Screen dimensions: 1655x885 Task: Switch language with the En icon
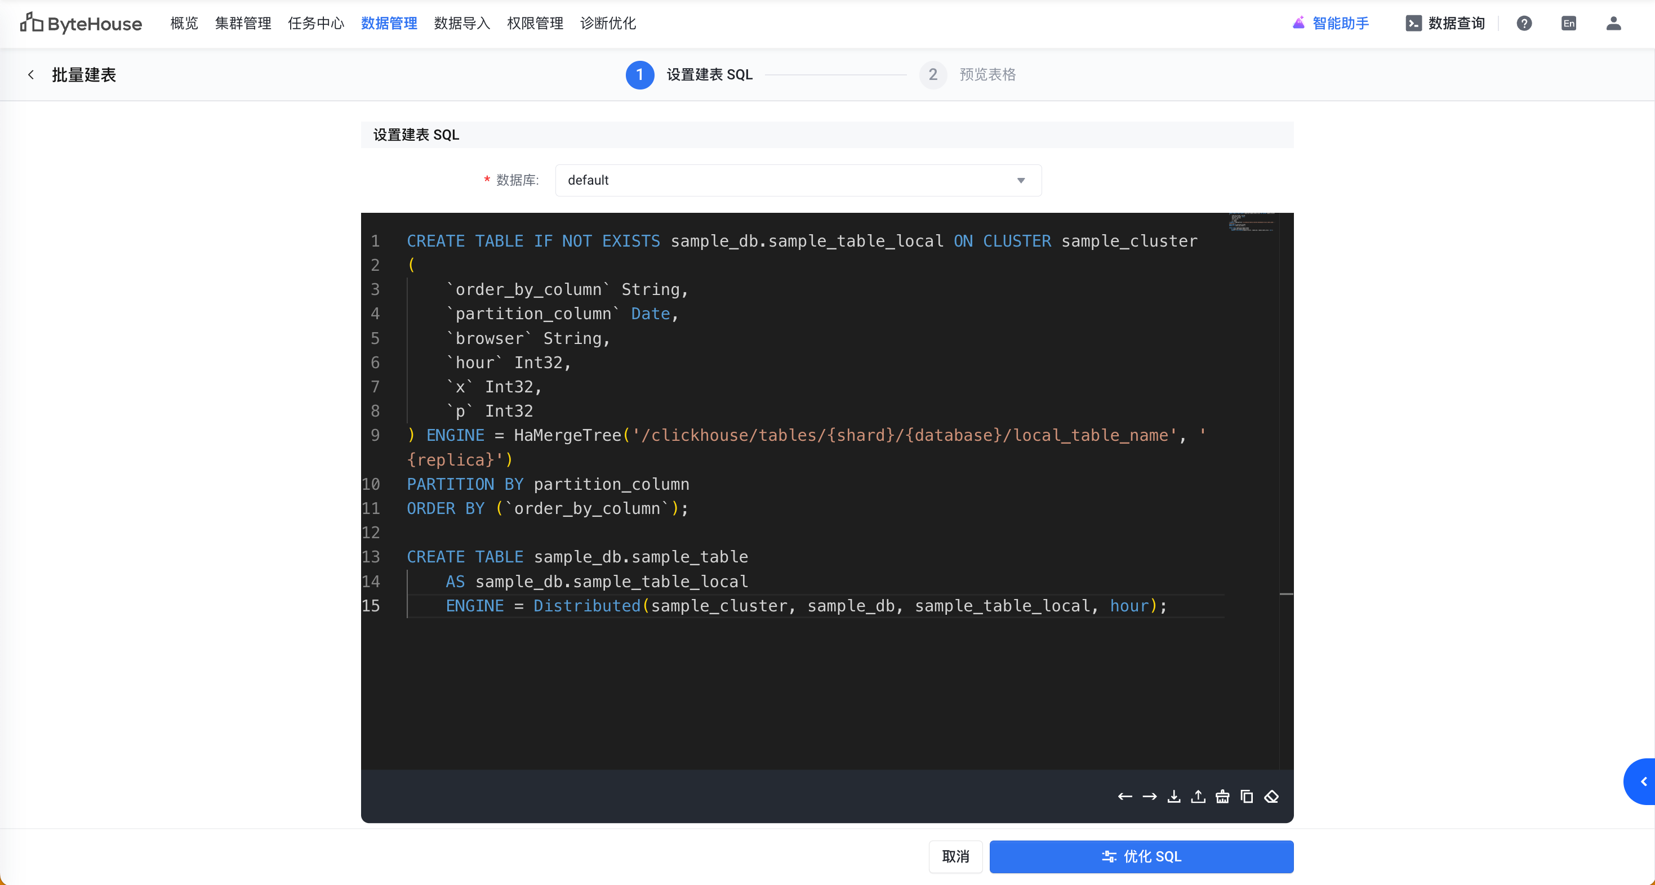[x=1568, y=23]
